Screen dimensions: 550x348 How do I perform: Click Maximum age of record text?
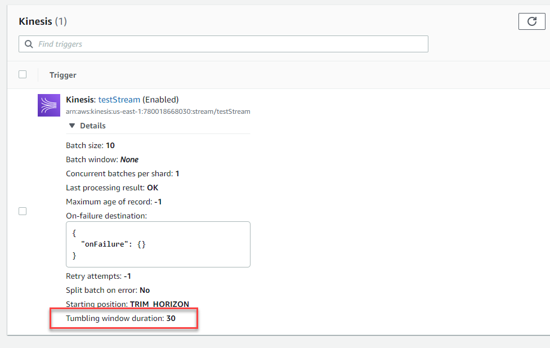point(114,202)
